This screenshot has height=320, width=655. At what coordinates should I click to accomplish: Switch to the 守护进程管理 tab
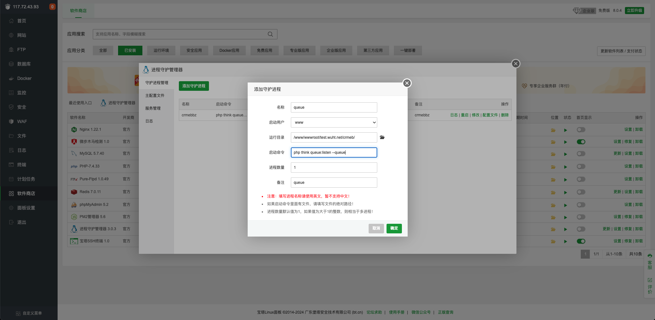156,83
